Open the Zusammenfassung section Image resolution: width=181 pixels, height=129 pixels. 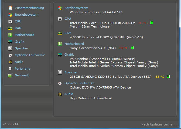tap(29, 8)
